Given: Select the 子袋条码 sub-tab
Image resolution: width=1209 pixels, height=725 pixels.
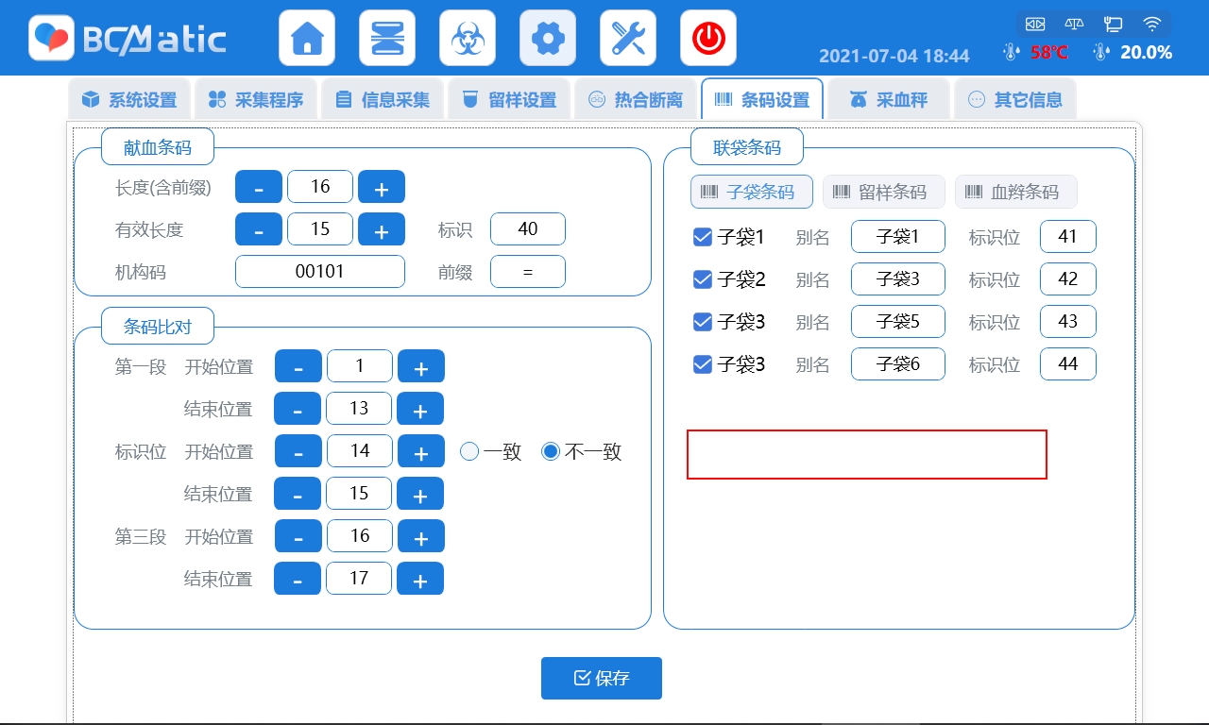Looking at the screenshot, I should click(752, 192).
